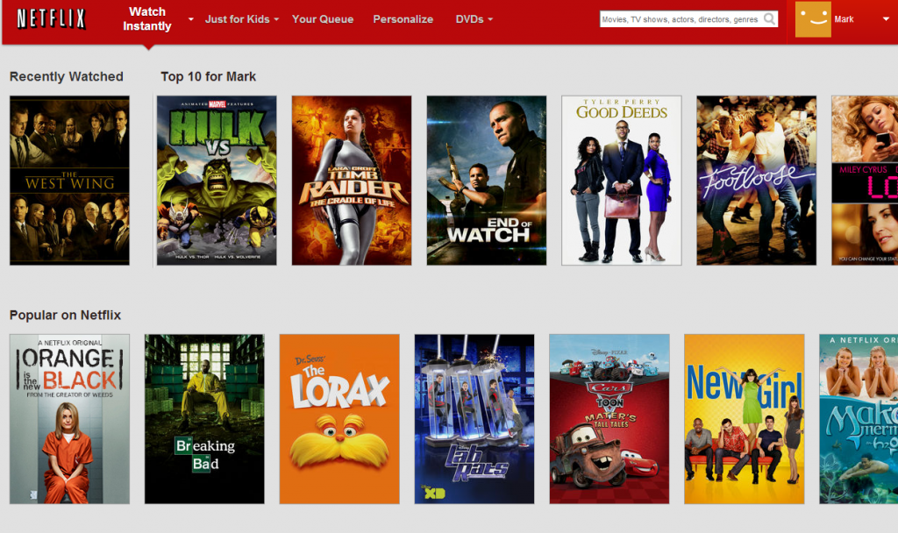898x533 pixels.
Task: Select the Hulk Vs poster
Action: 217,181
